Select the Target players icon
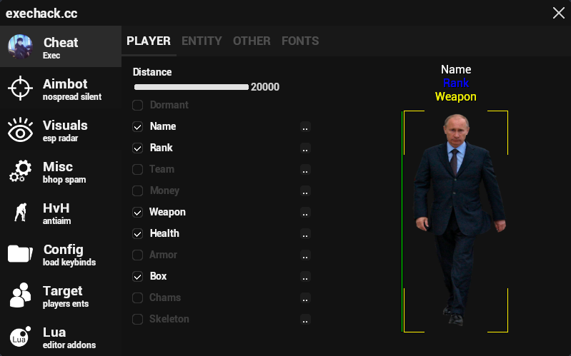This screenshot has width=571, height=356. (x=20, y=295)
